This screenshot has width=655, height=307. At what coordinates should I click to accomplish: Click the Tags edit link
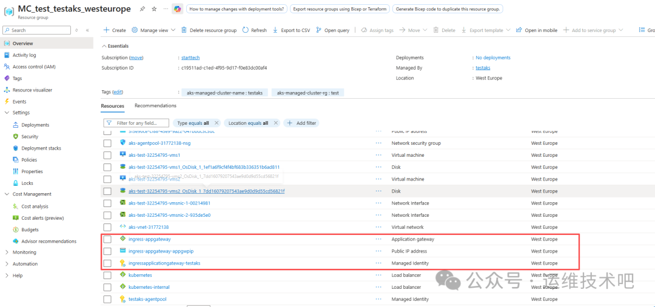click(118, 92)
